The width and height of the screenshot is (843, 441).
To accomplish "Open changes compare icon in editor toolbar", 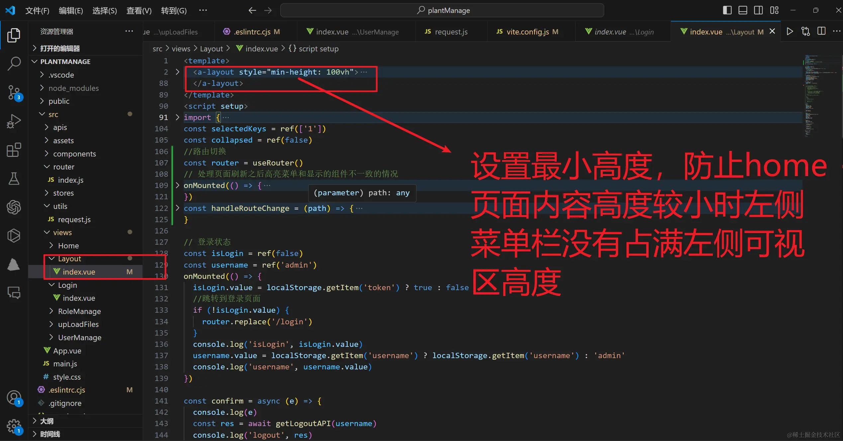I will [x=806, y=31].
